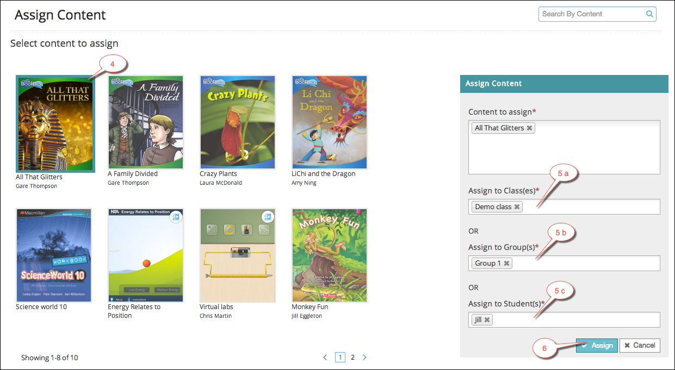This screenshot has width=675, height=370.
Task: Click 'Energy Relates to Position' title text
Action: 134,311
